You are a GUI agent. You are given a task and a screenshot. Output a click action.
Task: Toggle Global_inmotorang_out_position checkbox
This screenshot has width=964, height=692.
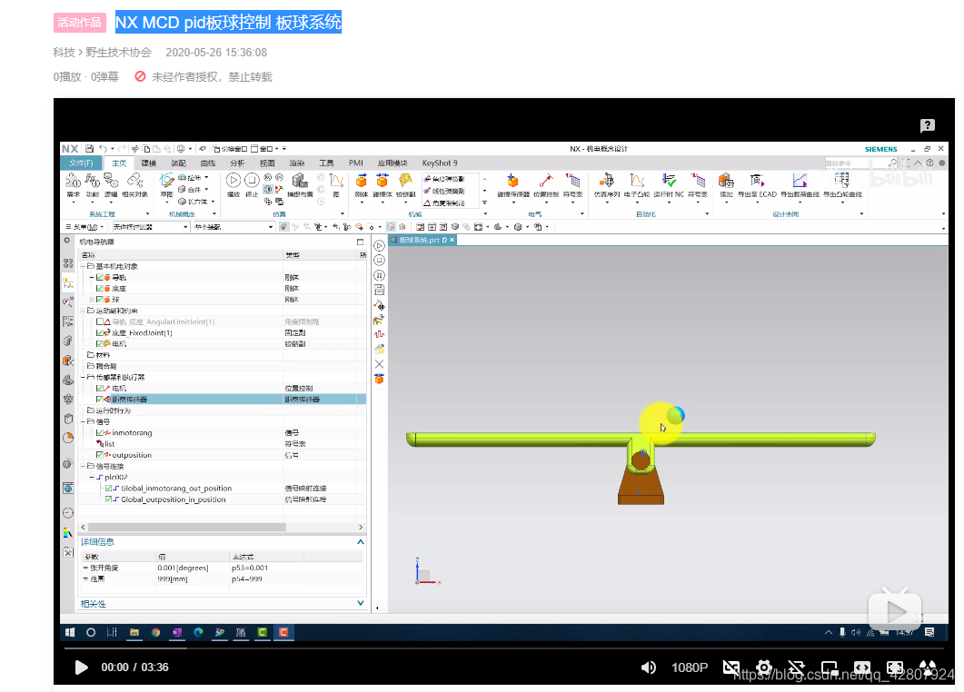pyautogui.click(x=108, y=489)
